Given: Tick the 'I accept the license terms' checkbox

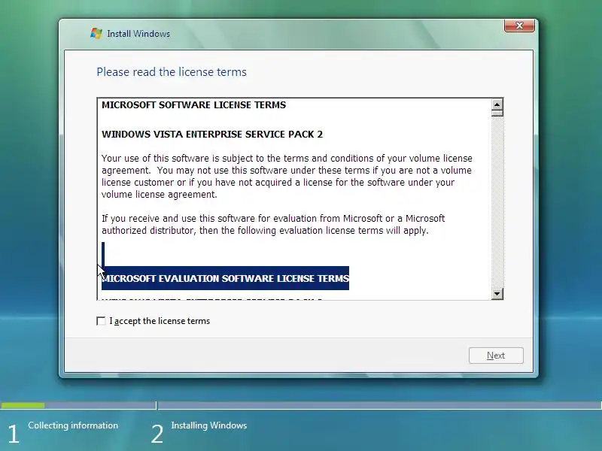Looking at the screenshot, I should [x=101, y=321].
